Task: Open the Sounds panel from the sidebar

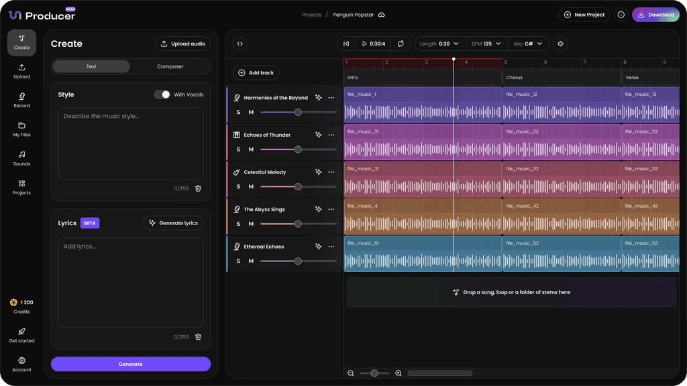Action: click(21, 159)
